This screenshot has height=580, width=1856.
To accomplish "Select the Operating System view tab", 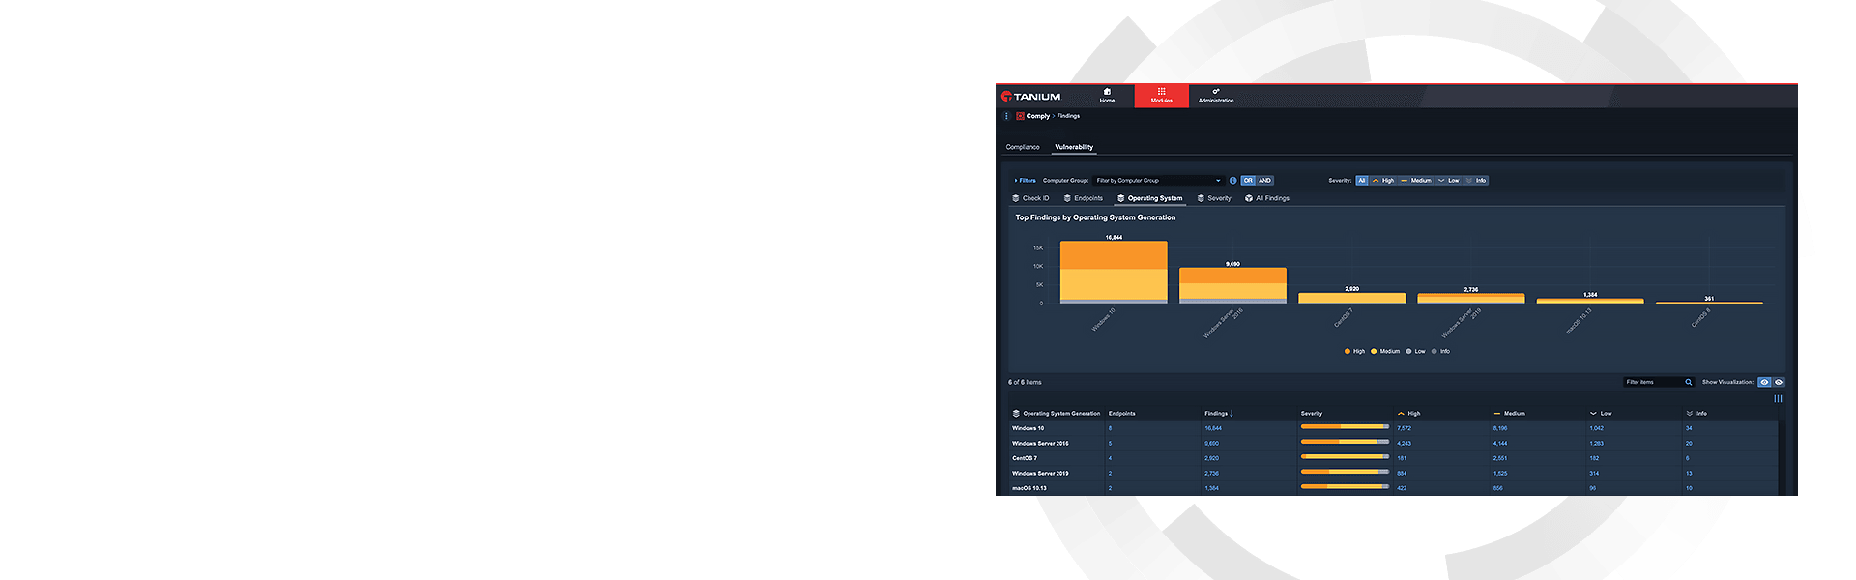I will 1150,198.
